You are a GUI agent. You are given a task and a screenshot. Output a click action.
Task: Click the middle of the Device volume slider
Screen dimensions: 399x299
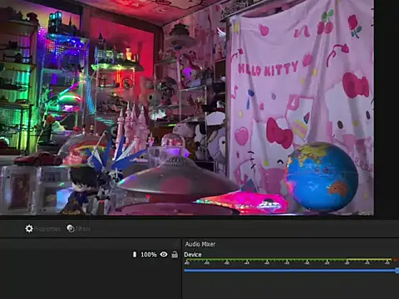tap(292, 270)
